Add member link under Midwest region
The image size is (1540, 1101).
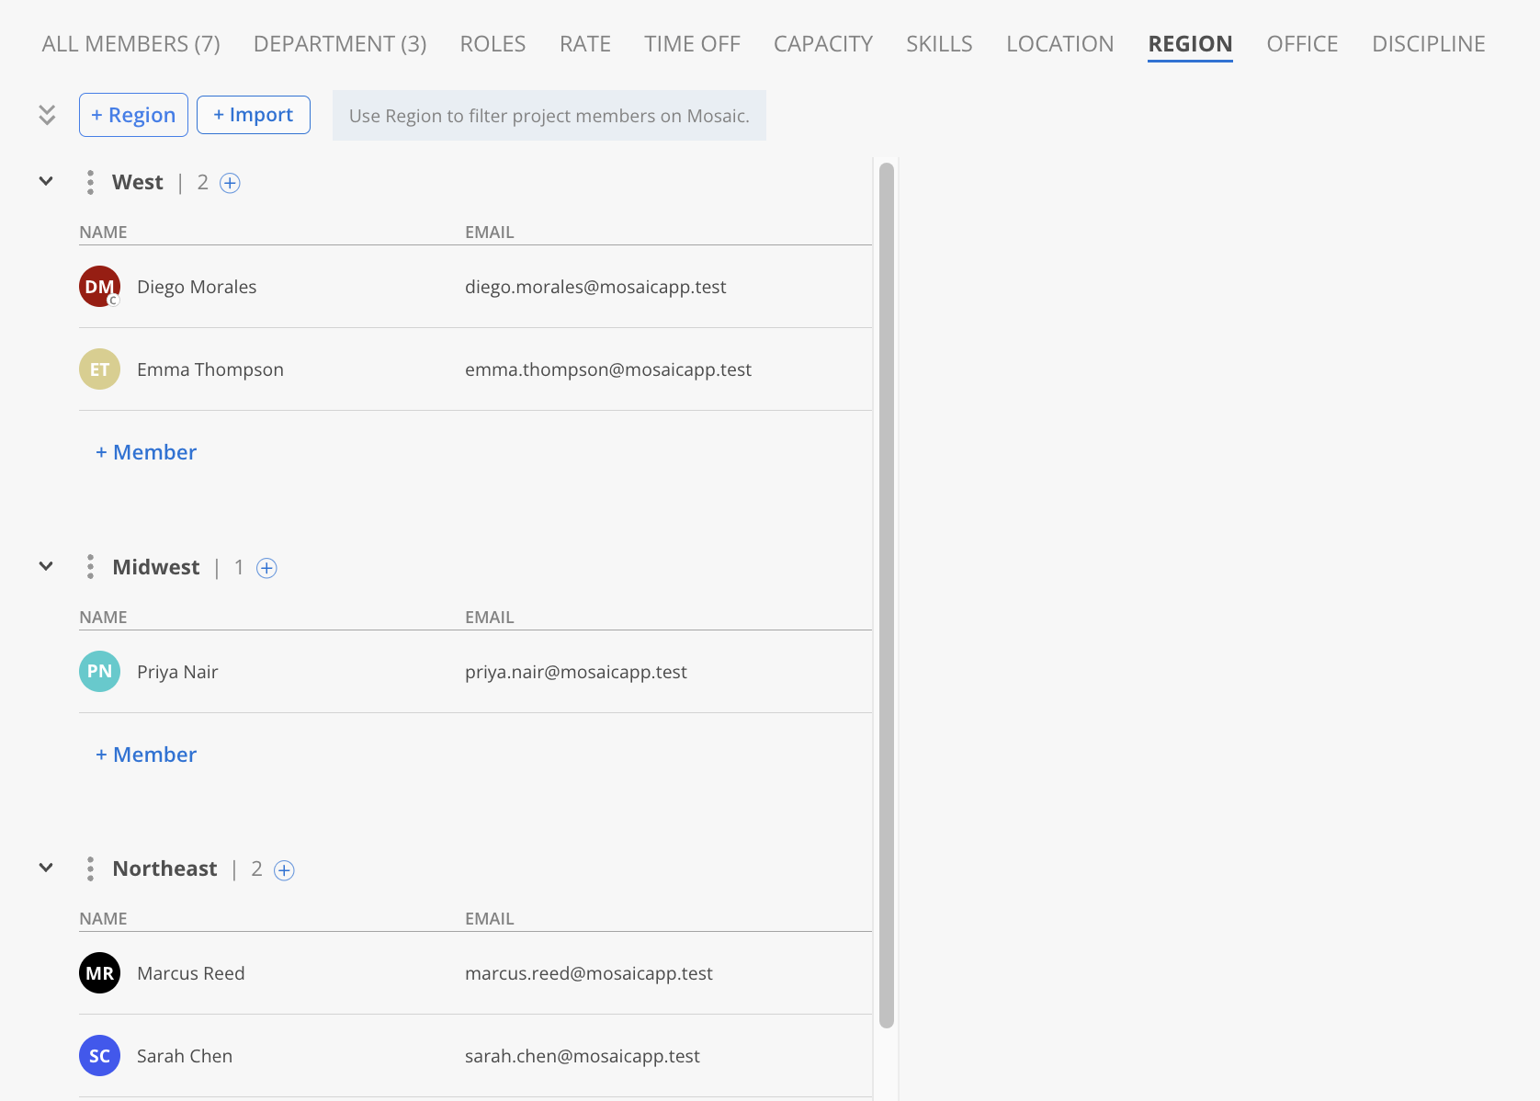(146, 755)
